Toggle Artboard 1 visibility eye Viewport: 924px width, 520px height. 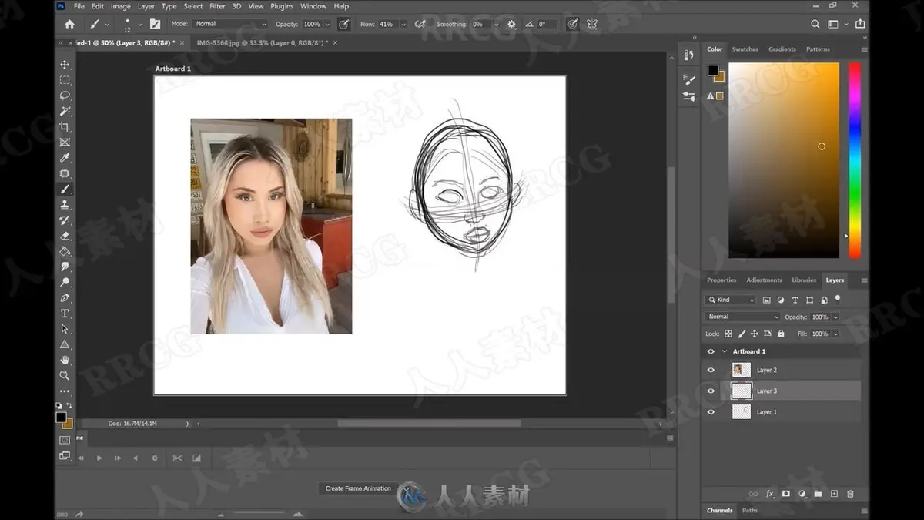click(x=711, y=351)
